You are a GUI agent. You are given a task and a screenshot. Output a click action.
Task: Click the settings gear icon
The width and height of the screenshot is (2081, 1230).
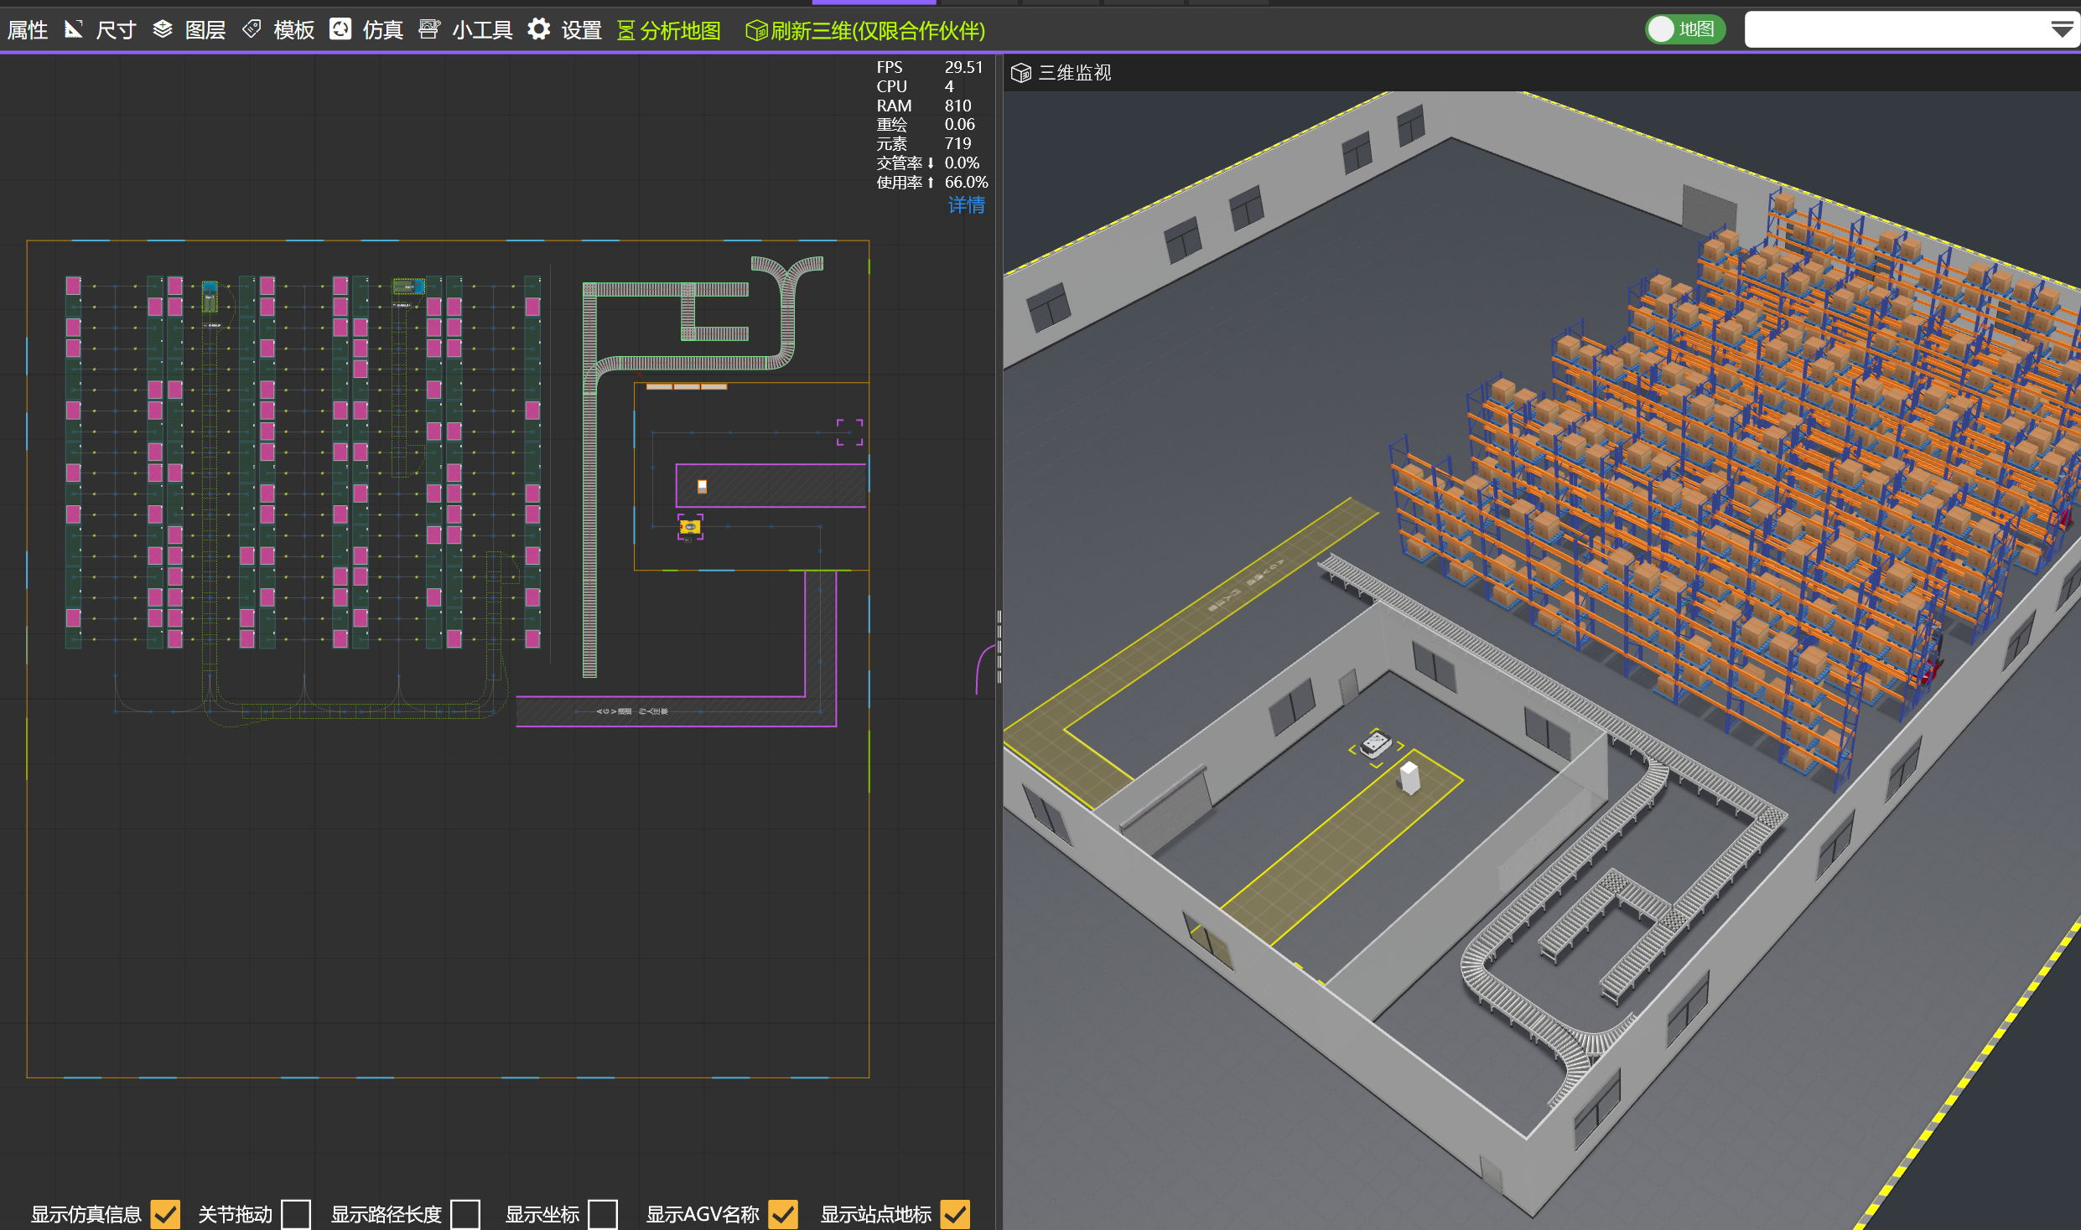tap(539, 29)
